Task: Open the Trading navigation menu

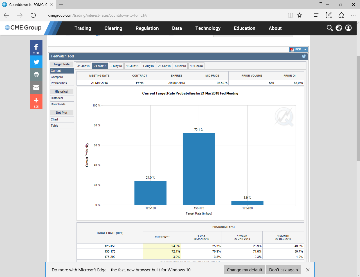Action: point(83,28)
